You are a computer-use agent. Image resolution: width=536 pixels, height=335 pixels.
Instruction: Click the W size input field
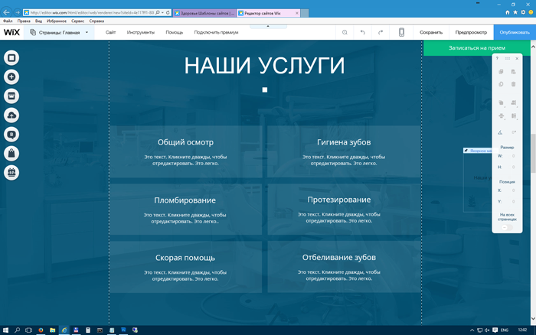(x=511, y=156)
